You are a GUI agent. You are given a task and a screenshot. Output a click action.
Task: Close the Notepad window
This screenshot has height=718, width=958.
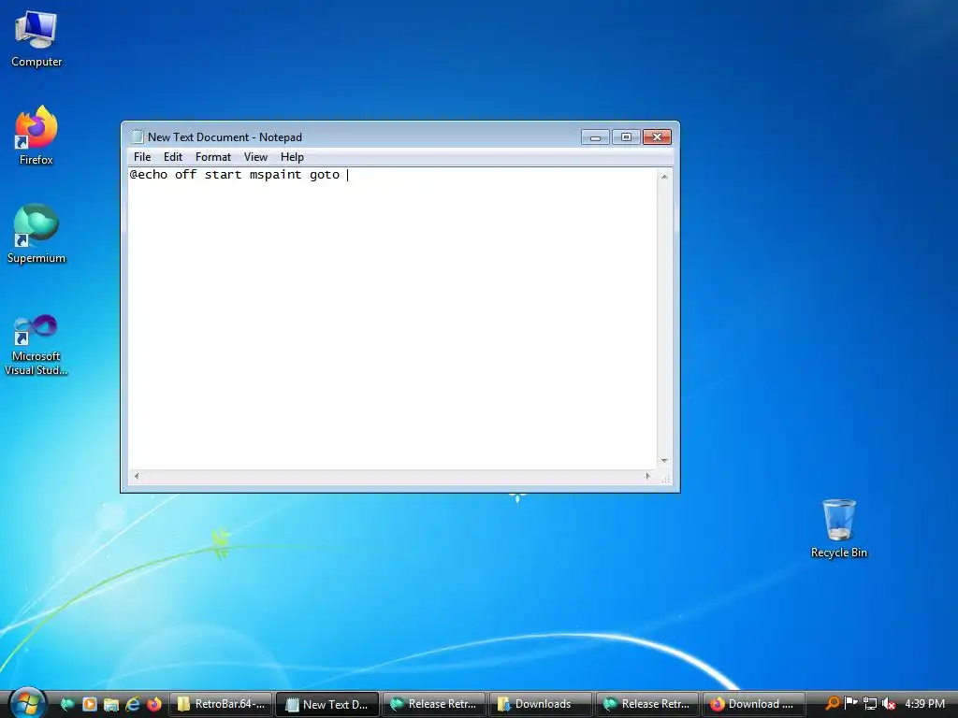click(658, 137)
